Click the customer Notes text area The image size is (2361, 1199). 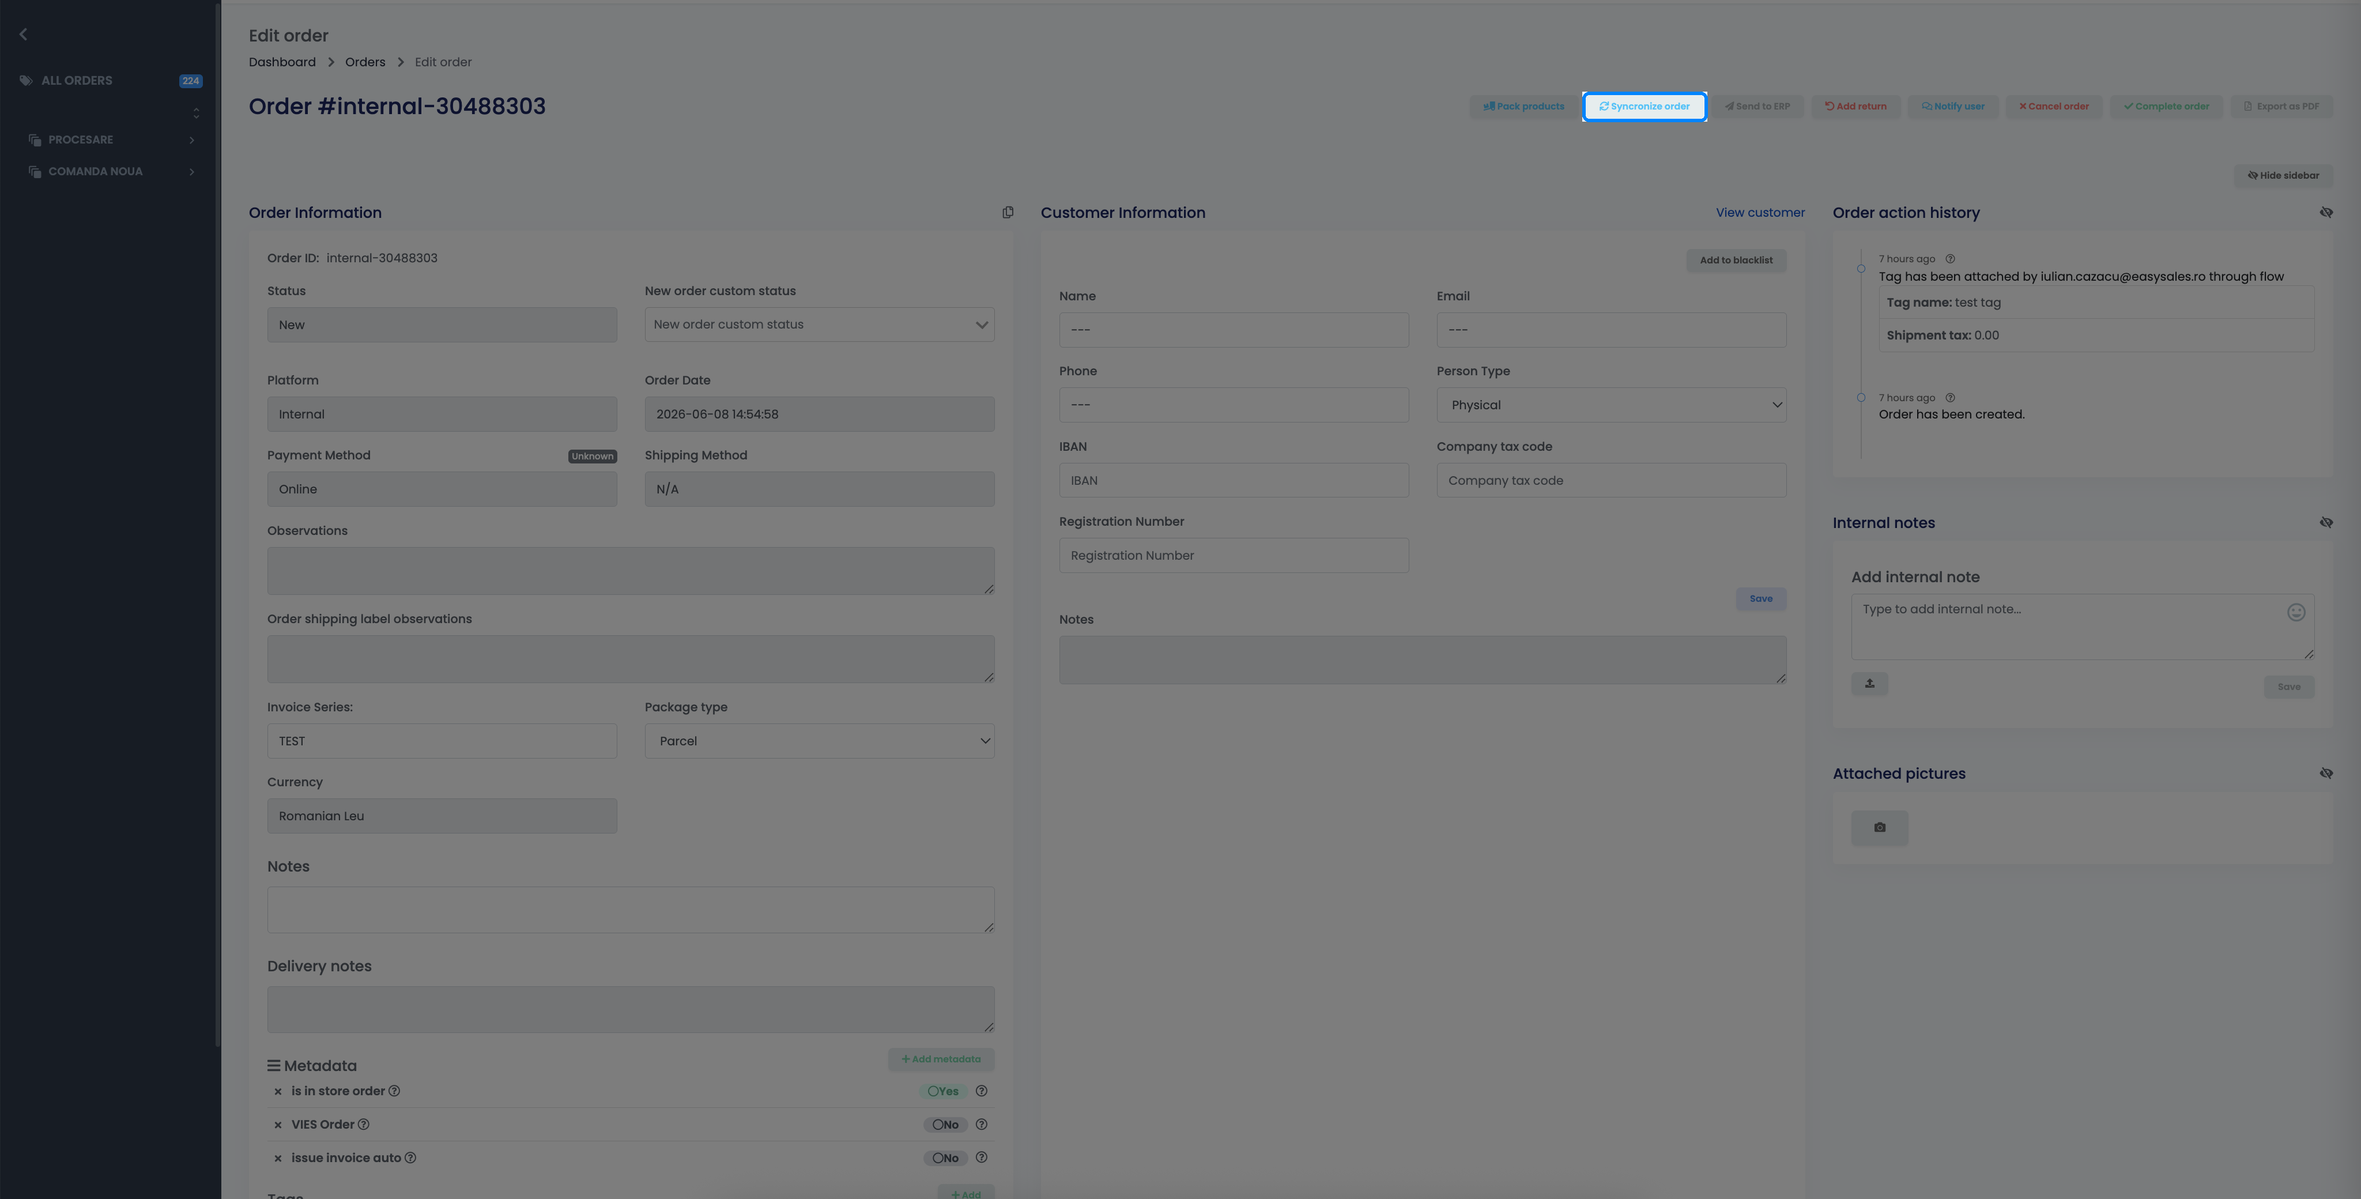coord(1423,660)
